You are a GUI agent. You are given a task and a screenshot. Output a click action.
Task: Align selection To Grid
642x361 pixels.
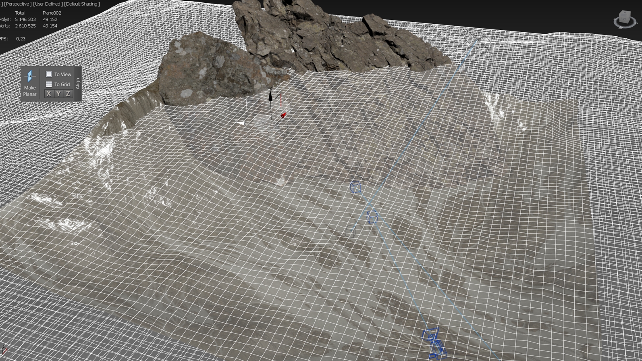click(58, 84)
